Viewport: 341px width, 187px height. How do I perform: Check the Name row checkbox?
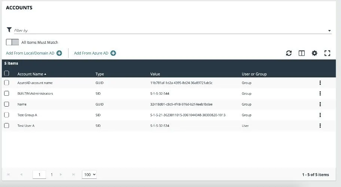(x=6, y=104)
